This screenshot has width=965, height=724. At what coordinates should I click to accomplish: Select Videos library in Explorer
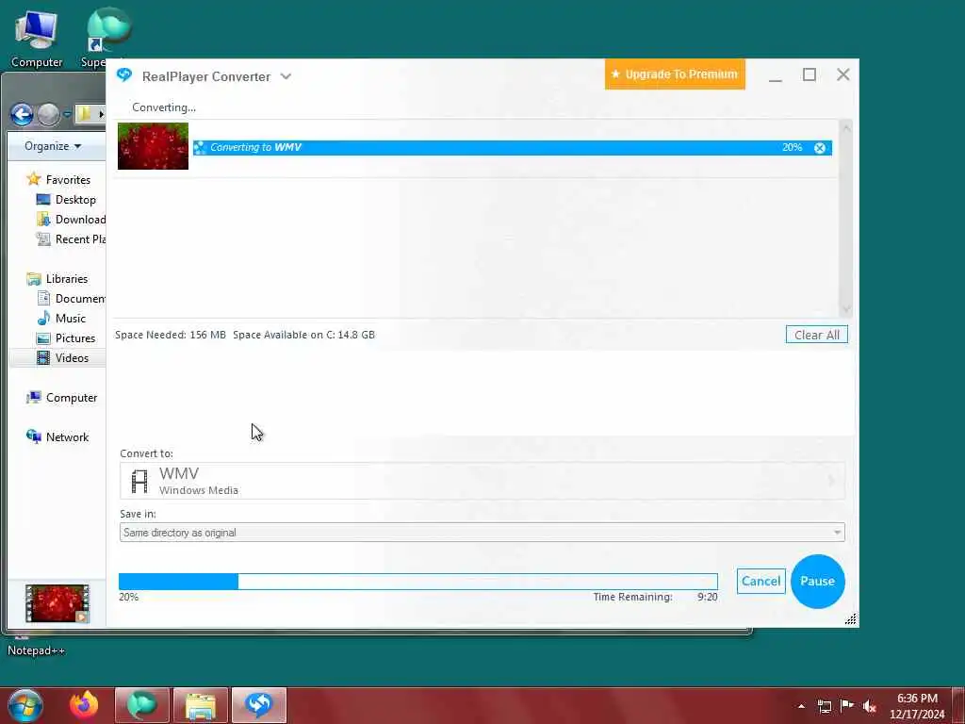pyautogui.click(x=62, y=357)
